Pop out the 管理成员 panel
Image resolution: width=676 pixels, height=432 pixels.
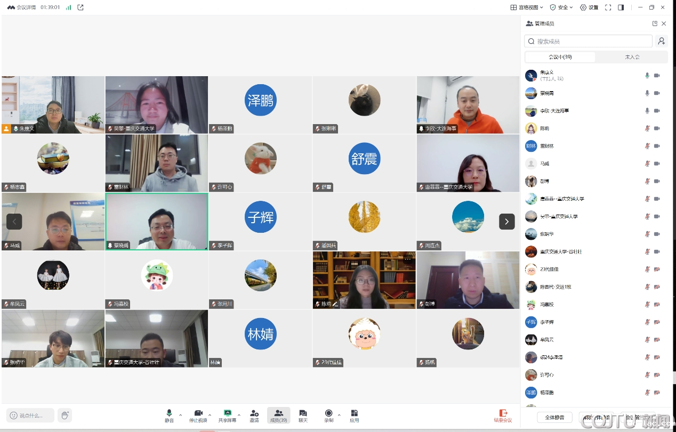pyautogui.click(x=655, y=23)
